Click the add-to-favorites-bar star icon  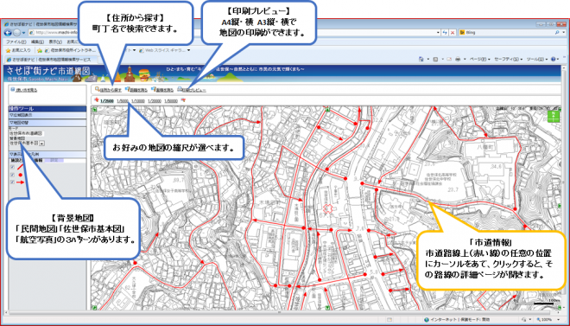pyautogui.click(x=40, y=50)
